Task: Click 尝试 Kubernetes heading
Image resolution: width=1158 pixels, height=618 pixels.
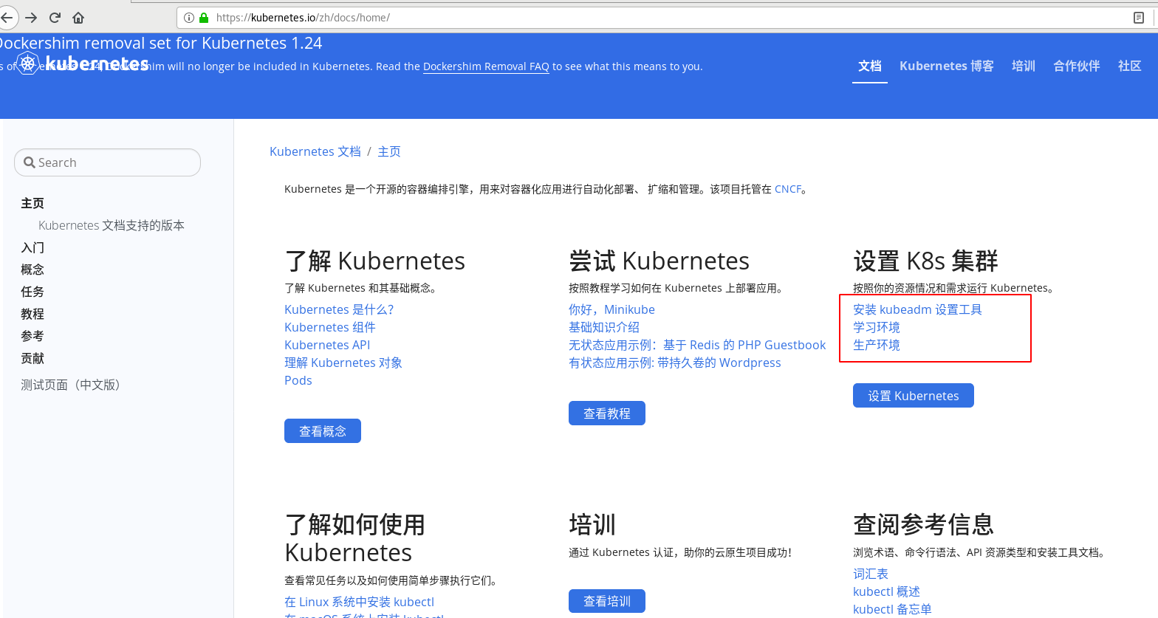Action: pyautogui.click(x=659, y=261)
